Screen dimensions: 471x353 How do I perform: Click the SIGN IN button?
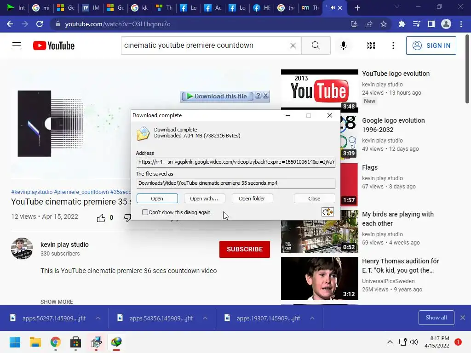coord(431,46)
